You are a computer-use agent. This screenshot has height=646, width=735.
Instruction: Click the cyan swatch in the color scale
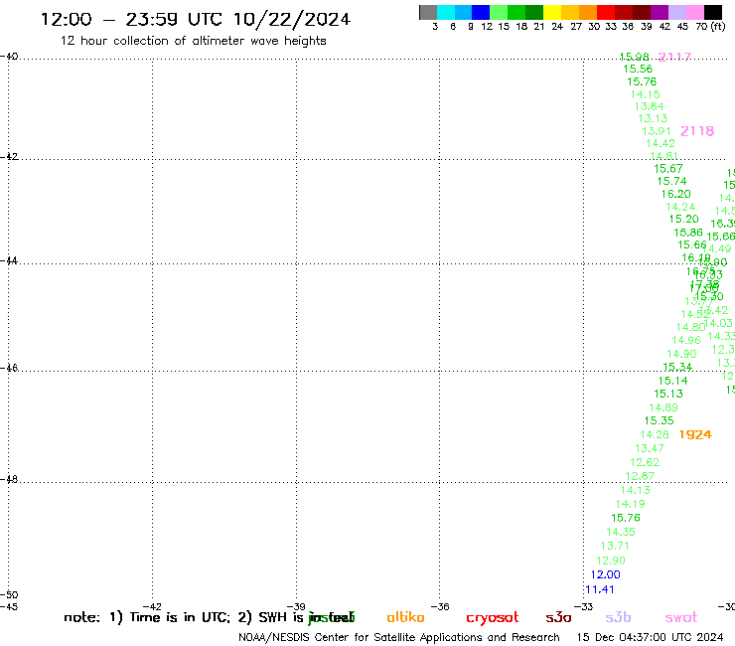tap(445, 12)
